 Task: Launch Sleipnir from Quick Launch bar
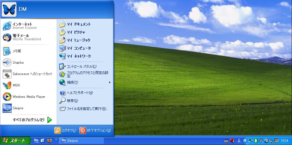tap(36, 140)
